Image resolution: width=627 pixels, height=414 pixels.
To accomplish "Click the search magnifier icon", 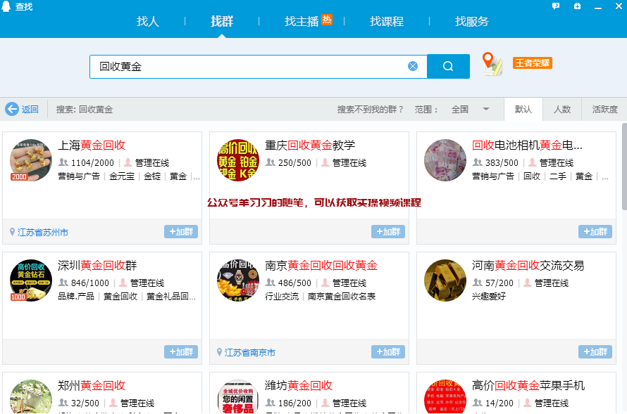I will 448,66.
